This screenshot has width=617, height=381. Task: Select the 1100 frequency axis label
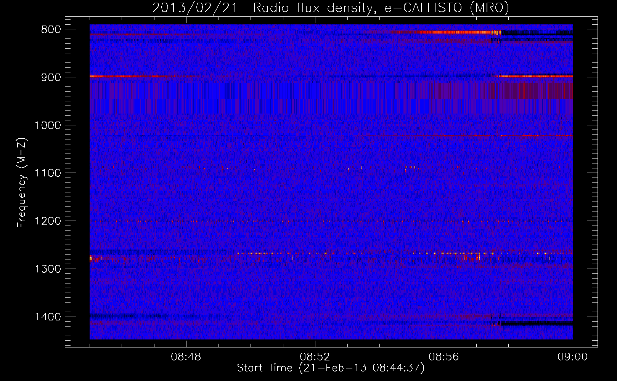pyautogui.click(x=48, y=173)
